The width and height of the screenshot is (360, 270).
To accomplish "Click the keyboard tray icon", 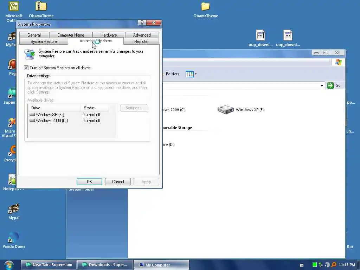I will (302, 265).
